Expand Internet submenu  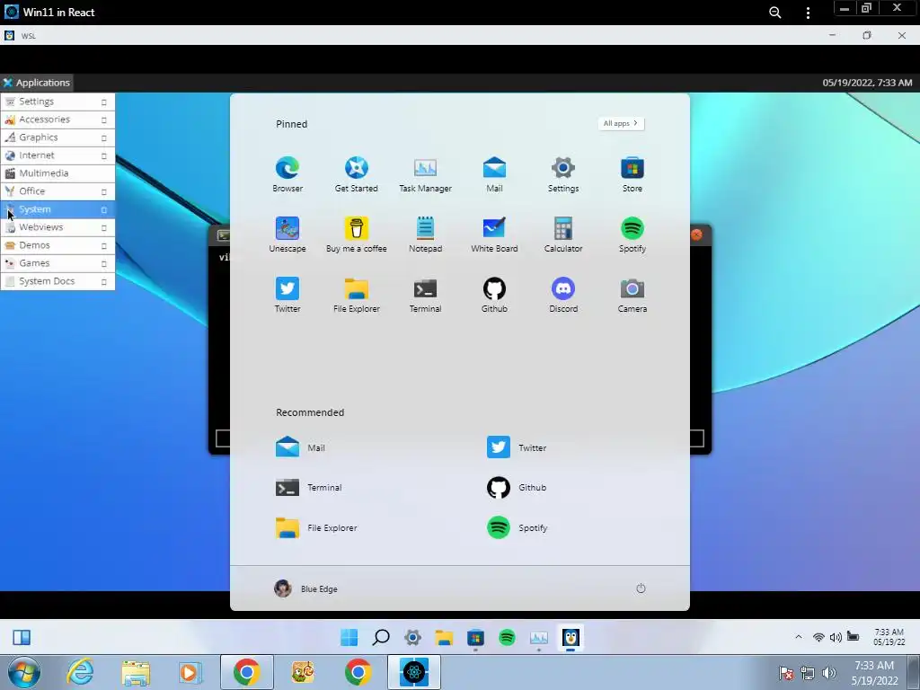(57, 155)
